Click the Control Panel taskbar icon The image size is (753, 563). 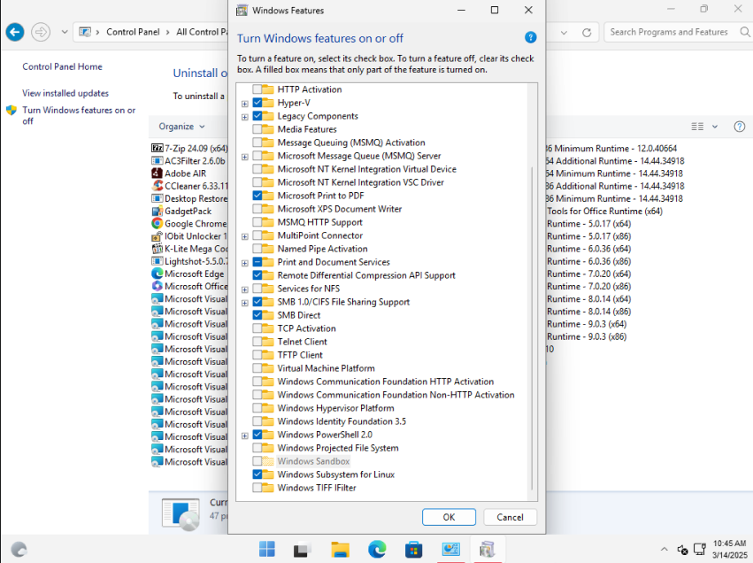tap(450, 549)
